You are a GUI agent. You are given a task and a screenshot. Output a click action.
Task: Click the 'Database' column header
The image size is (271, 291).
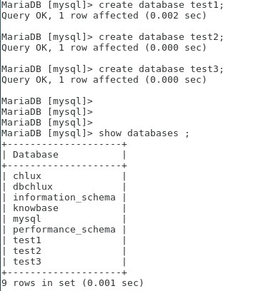(36, 155)
